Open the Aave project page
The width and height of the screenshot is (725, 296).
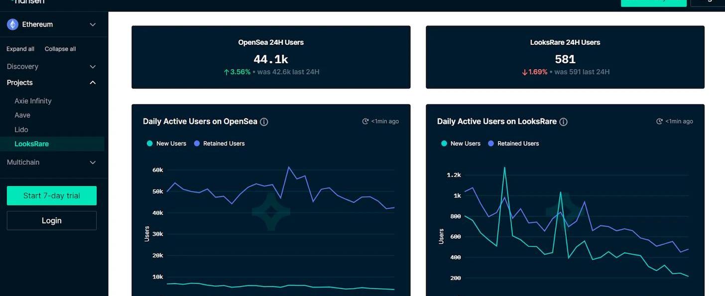(x=22, y=115)
